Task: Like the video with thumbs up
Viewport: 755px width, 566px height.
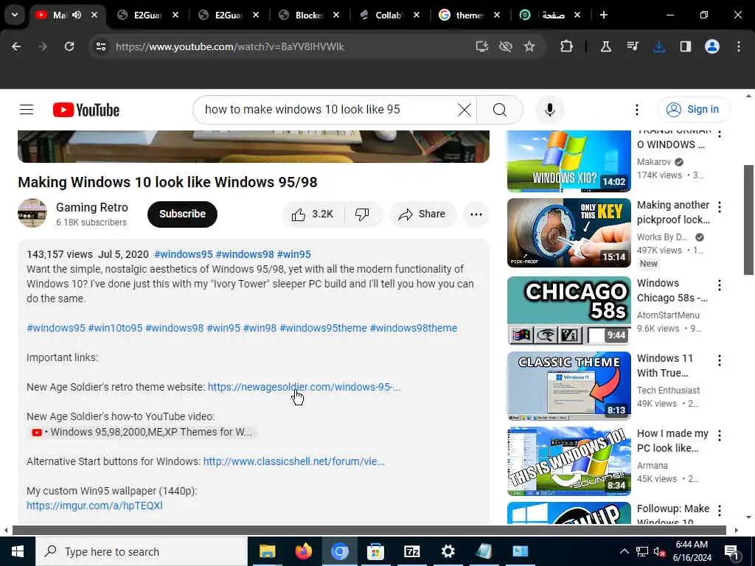Action: click(313, 214)
